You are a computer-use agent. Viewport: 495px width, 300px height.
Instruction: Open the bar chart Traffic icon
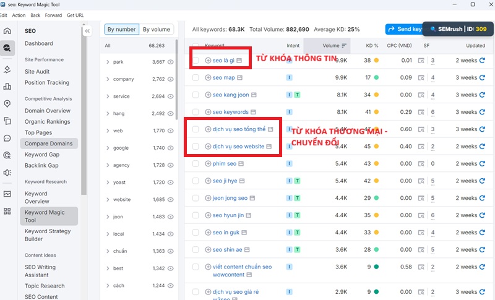pyautogui.click(x=7, y=87)
